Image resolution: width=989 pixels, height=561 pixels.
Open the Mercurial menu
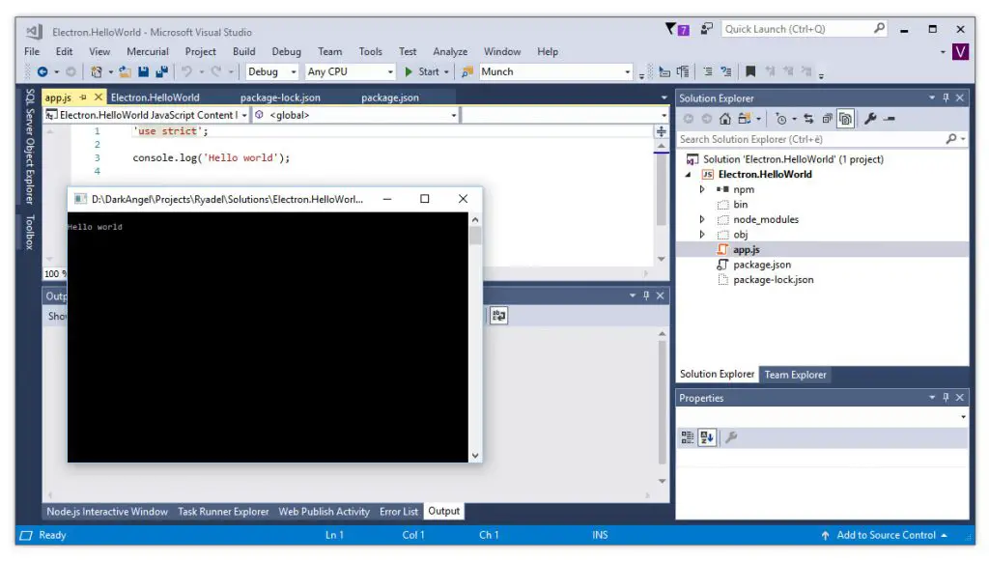point(148,51)
